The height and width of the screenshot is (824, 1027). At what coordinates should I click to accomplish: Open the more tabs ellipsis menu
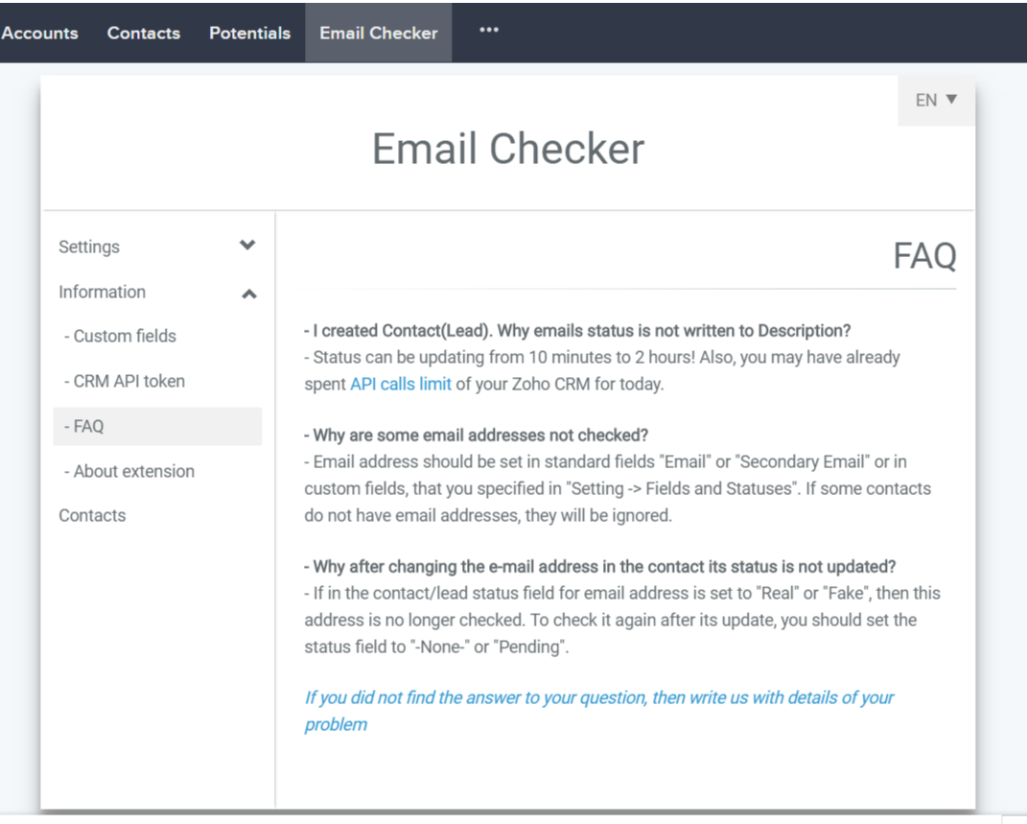click(489, 30)
